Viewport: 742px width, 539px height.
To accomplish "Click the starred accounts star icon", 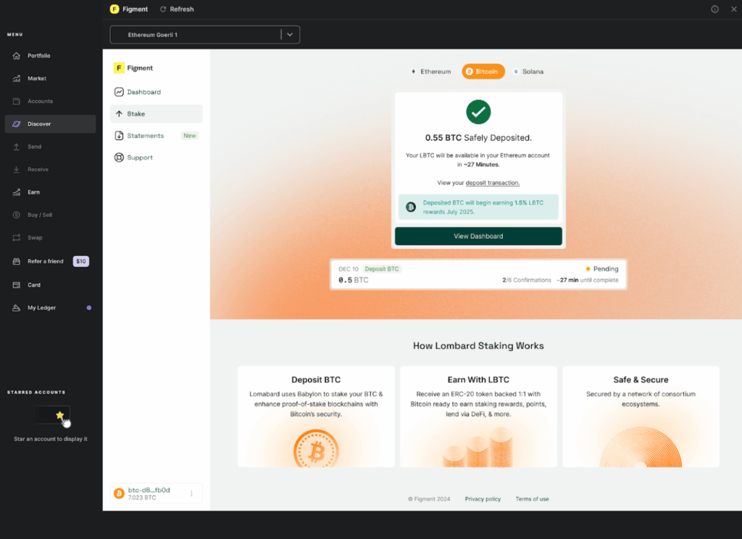I will click(x=59, y=415).
